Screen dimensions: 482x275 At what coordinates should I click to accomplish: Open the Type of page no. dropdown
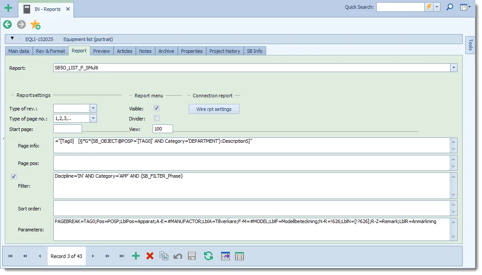94,118
